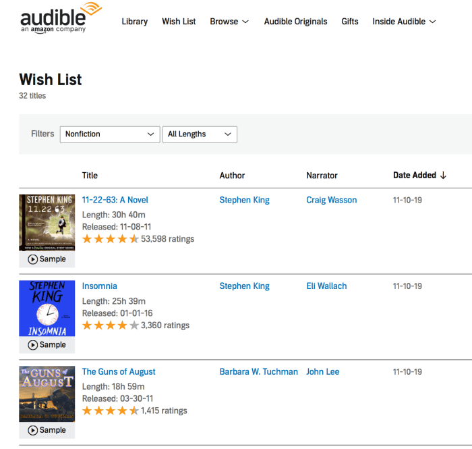The width and height of the screenshot is (472, 449).
Task: Expand the Inside Audible menu
Action: [x=404, y=22]
